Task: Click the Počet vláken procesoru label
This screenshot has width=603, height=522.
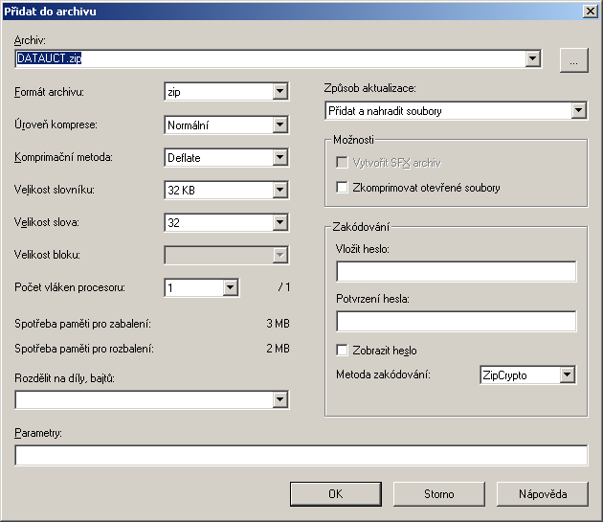Action: [70, 287]
